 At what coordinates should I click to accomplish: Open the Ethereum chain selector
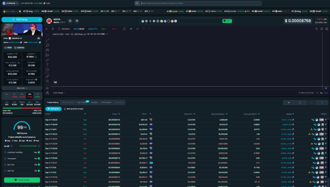click(x=10, y=3)
